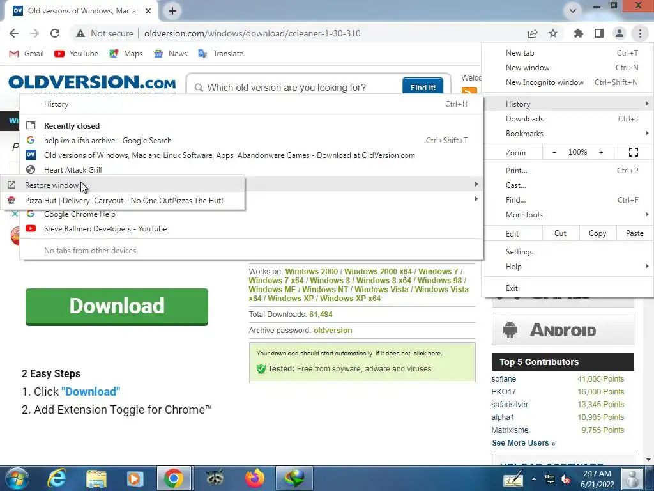
Task: Expand the History submenu item in Chrome menu
Action: (x=568, y=104)
